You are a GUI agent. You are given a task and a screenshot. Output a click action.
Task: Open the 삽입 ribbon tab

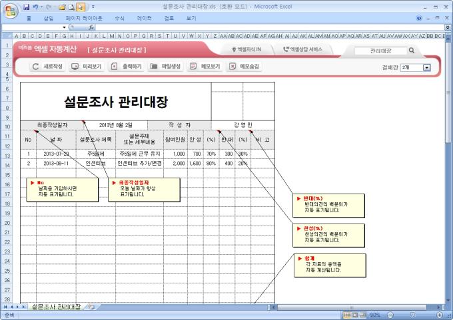(49, 19)
